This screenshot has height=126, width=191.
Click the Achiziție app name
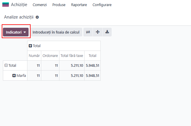click(19, 5)
